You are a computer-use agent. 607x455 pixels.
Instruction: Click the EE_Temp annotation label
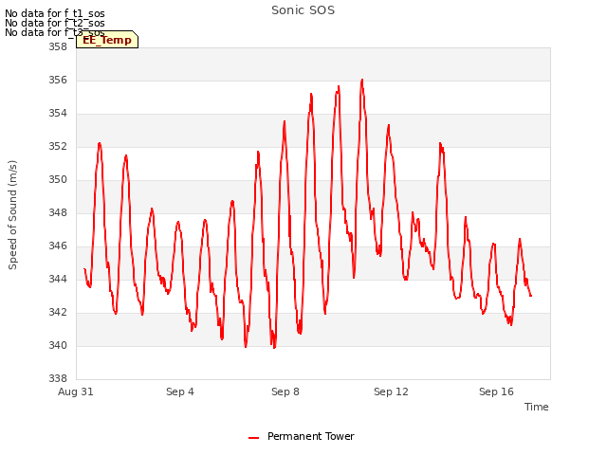point(107,40)
